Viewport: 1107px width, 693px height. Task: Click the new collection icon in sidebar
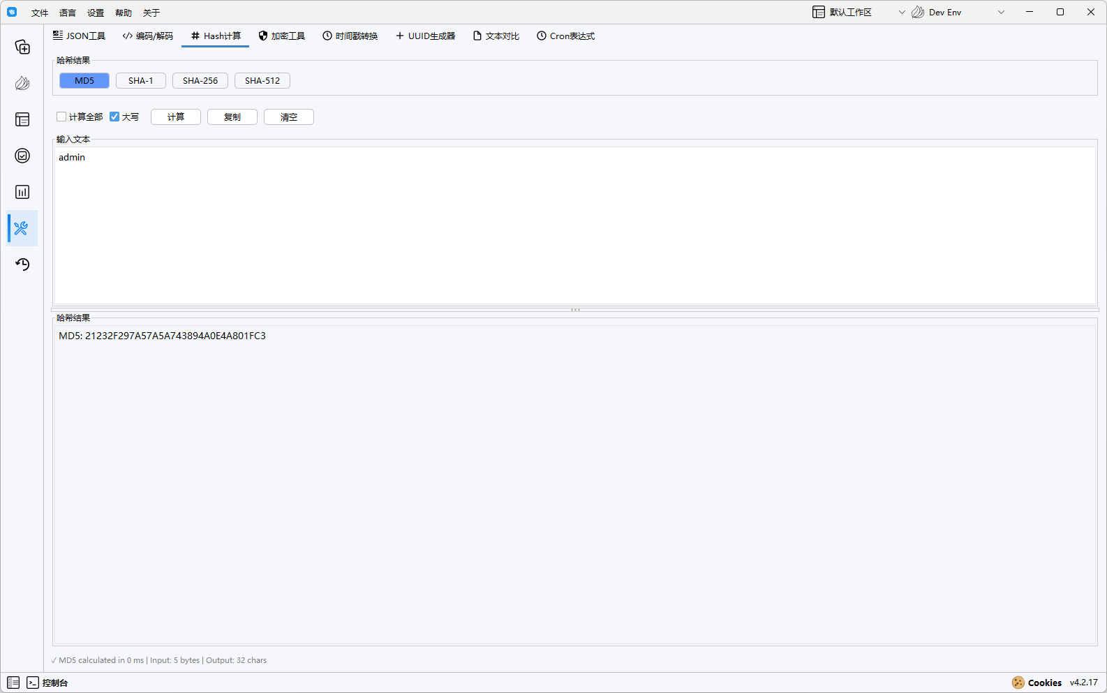(x=22, y=47)
